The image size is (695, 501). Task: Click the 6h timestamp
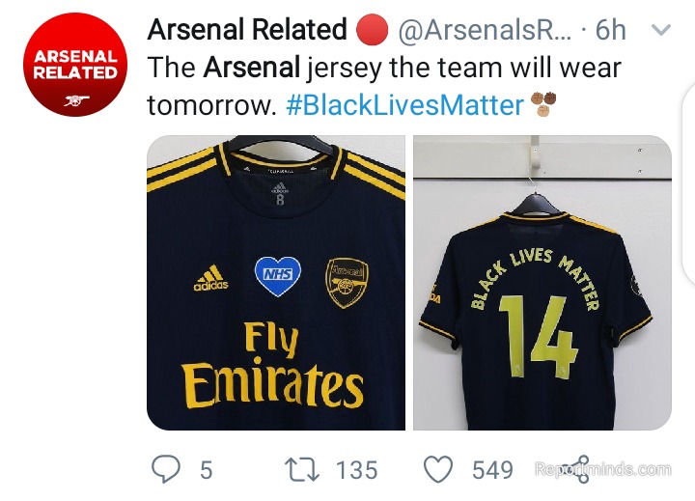[611, 31]
